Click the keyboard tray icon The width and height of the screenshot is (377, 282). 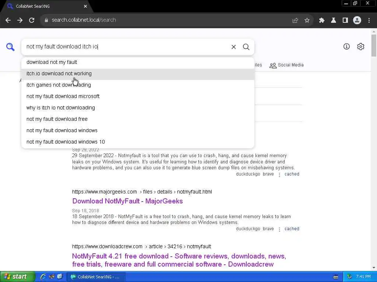click(x=336, y=277)
